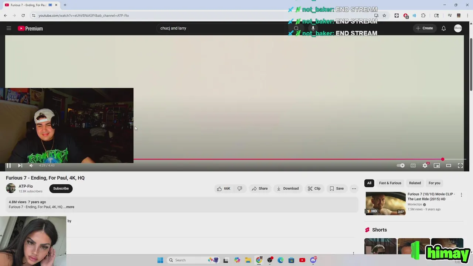Select the For you chip
The image size is (473, 266).
435,183
